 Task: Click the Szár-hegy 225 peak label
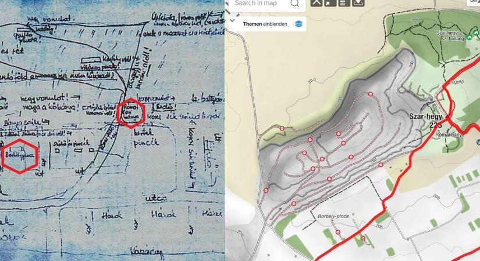(x=426, y=121)
